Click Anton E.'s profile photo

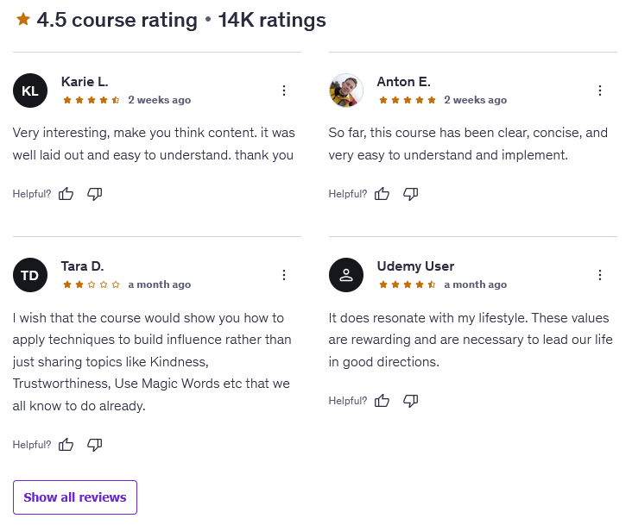(346, 91)
